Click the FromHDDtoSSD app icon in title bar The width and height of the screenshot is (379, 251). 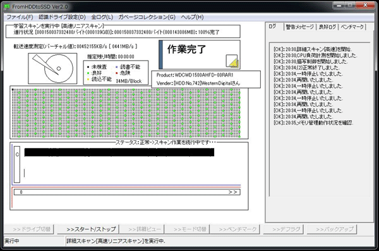7,6
